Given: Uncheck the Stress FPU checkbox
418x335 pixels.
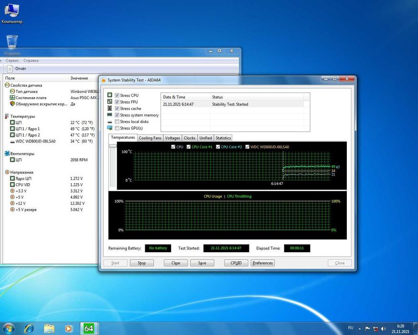Looking at the screenshot, I should tap(117, 102).
